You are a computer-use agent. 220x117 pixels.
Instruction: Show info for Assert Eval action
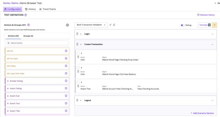coord(66,96)
